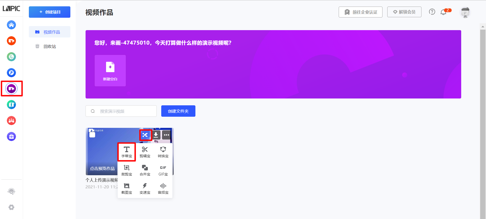Open the orange video camera sidebar icon
The width and height of the screenshot is (486, 219).
pyautogui.click(x=11, y=41)
